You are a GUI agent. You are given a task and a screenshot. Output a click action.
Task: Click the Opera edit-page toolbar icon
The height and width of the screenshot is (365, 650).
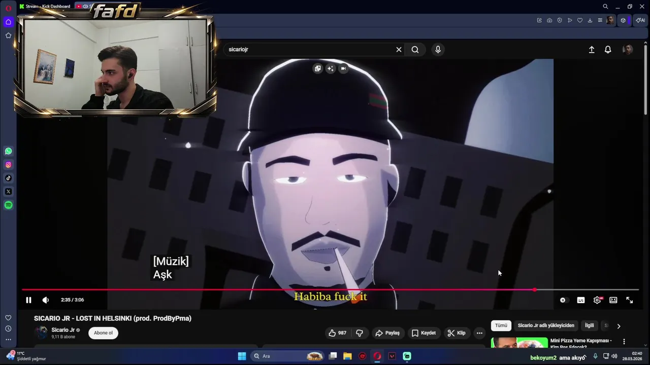tap(539, 20)
